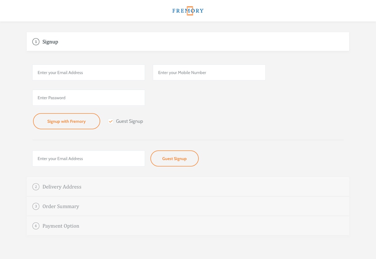This screenshot has height=259, width=376.
Task: Expand the Delivery Address section
Action: 62,187
